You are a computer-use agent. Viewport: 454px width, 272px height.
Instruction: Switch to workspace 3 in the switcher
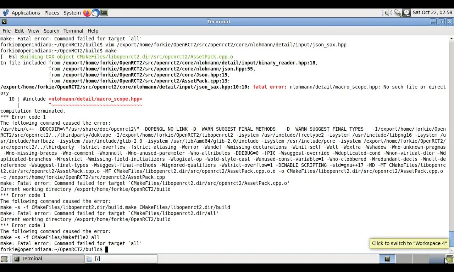pos(420,259)
